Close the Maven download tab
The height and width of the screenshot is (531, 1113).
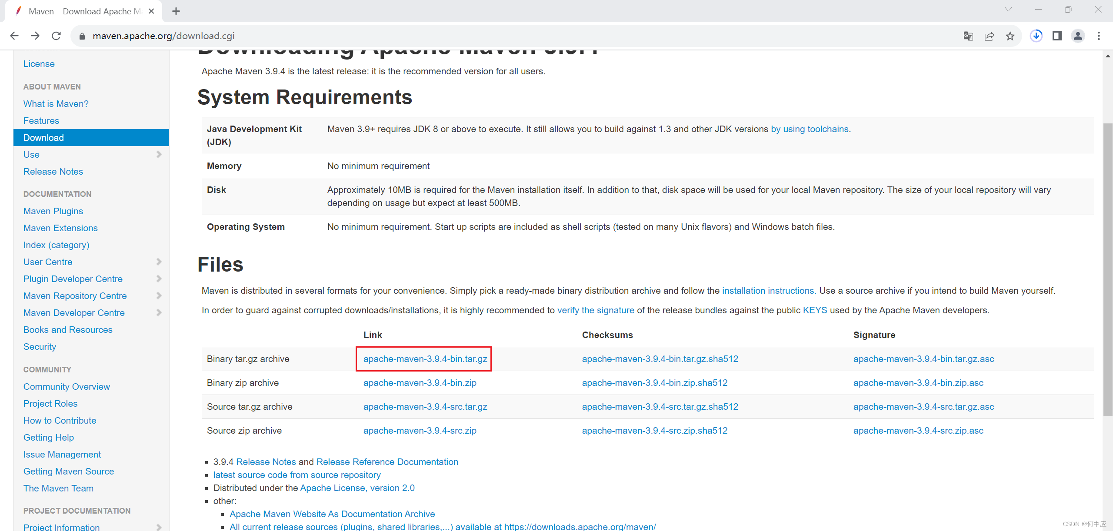pyautogui.click(x=151, y=11)
